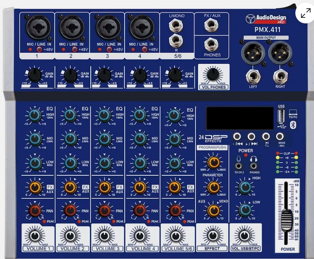The height and width of the screenshot is (259, 314).
Task: Push the PROGRAM(PUSH) knob
Action: [x=214, y=162]
